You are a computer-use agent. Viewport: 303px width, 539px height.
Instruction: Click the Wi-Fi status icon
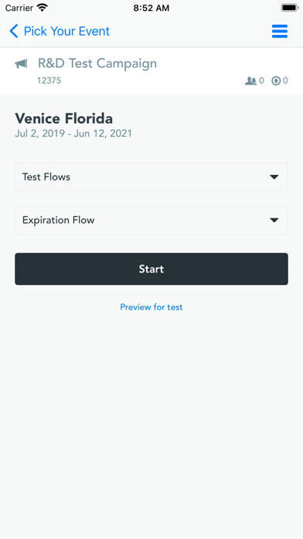point(43,8)
